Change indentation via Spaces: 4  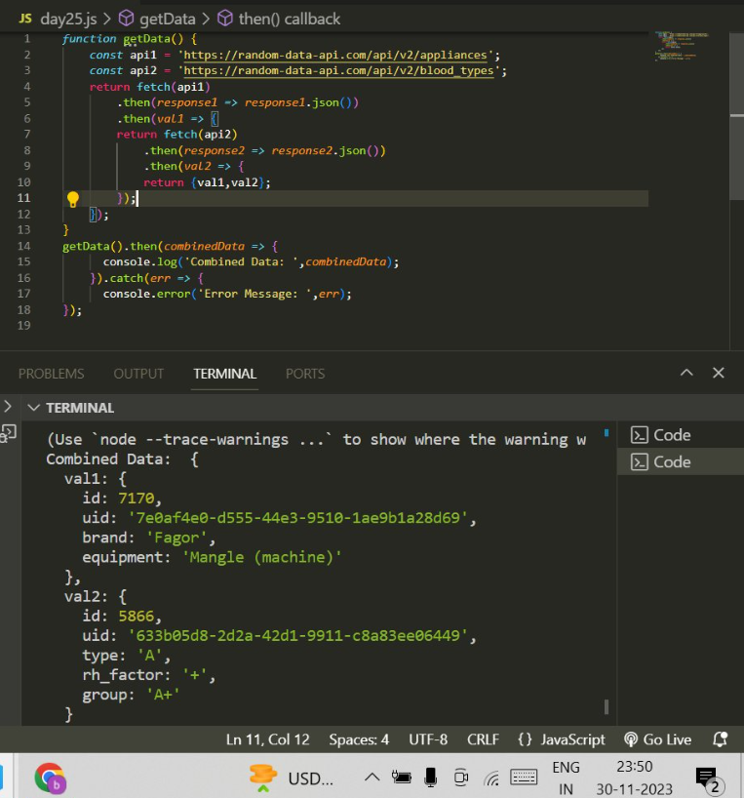click(359, 739)
